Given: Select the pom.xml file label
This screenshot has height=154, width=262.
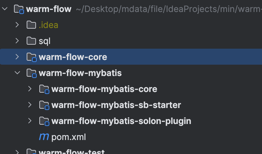Looking at the screenshot, I should (69, 137).
